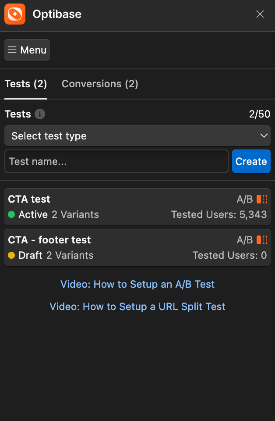The width and height of the screenshot is (275, 421).
Task: Click the dropdown chevron arrow
Action: click(x=264, y=136)
